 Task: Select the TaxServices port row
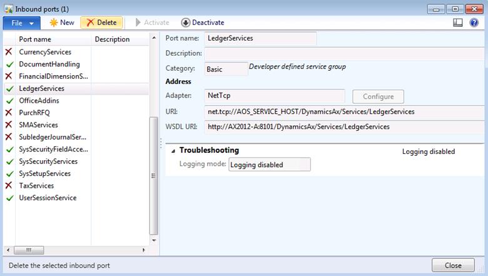pyautogui.click(x=76, y=185)
